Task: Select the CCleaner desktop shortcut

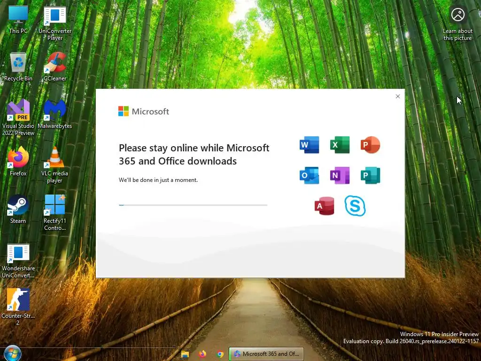Action: (x=55, y=67)
